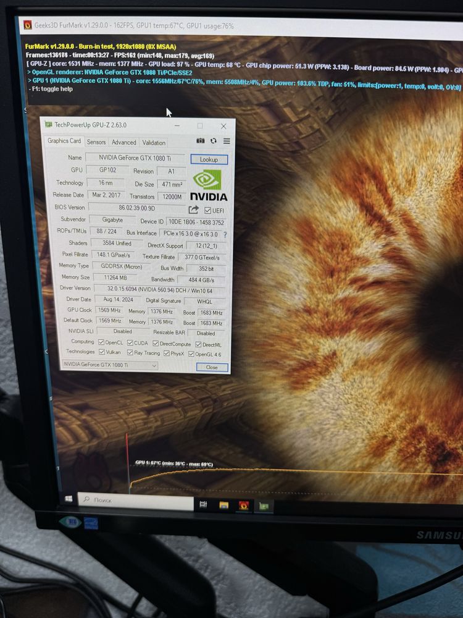The width and height of the screenshot is (463, 618).
Task: Switch to the Validation tab
Action: point(154,143)
